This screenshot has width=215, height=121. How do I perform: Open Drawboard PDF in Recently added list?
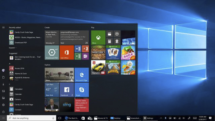[x=26, y=43]
